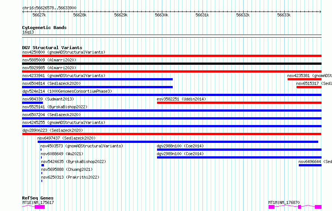
Task: Click nsv6250313 (Prakrithi2022) label
Action: [70, 177]
